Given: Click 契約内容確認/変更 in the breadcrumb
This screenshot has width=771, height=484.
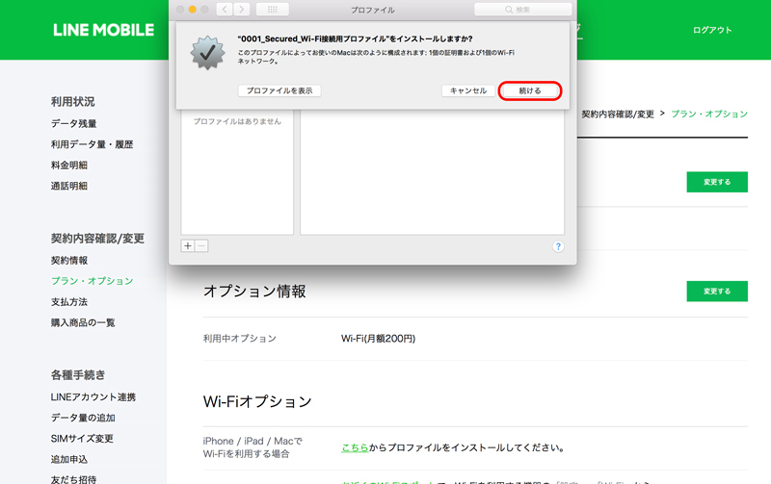Looking at the screenshot, I should point(618,115).
